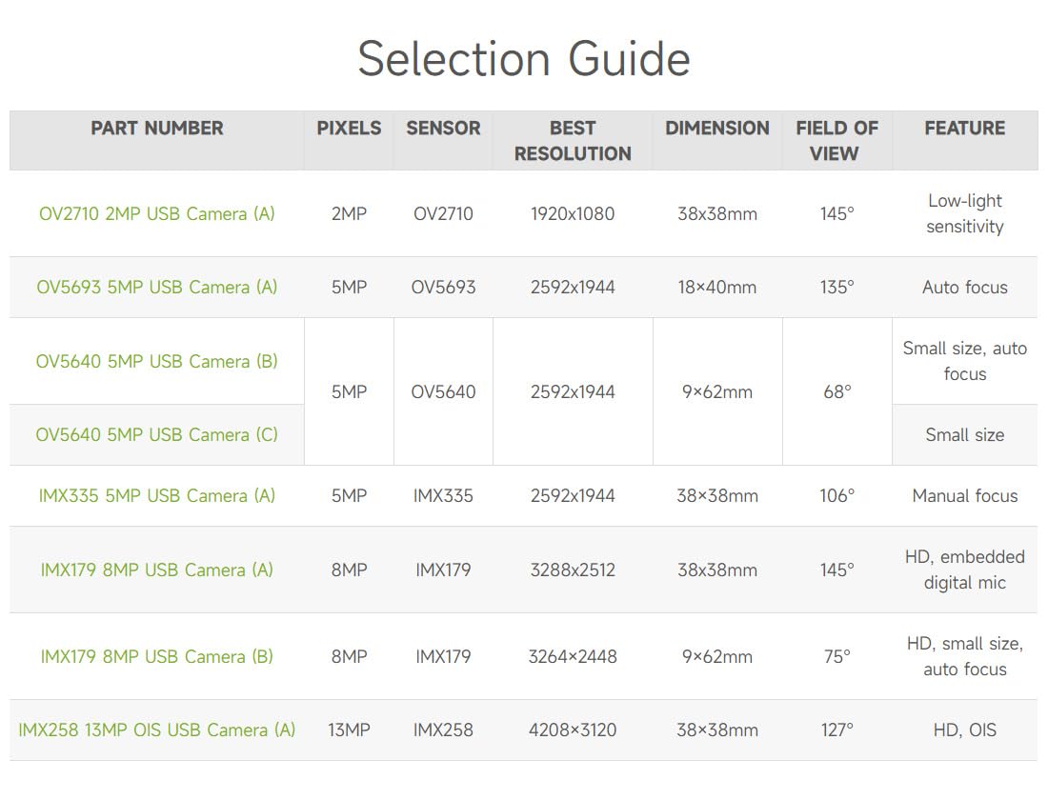Screen dimensions: 1048x800
Task: Click the FEATURE column header
Action: click(x=965, y=129)
